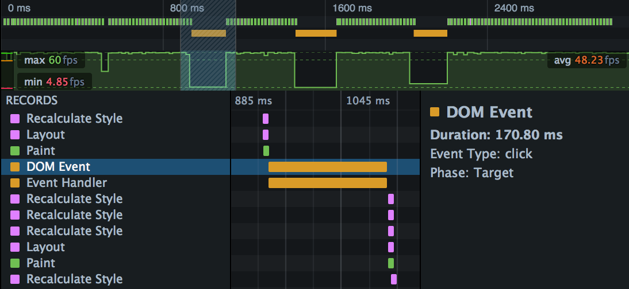Click the orange square in the details panel heading
The image size is (629, 289).
435,112
